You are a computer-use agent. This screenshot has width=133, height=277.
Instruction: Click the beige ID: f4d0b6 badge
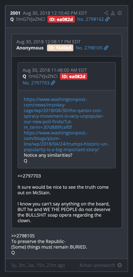coord(60,48)
